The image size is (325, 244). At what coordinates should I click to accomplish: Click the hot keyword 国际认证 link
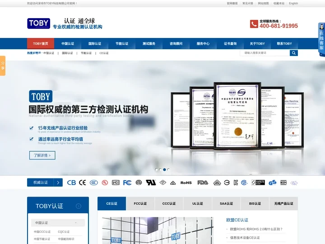[67, 53]
